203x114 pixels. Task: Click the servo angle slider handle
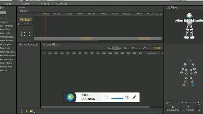click(198, 102)
